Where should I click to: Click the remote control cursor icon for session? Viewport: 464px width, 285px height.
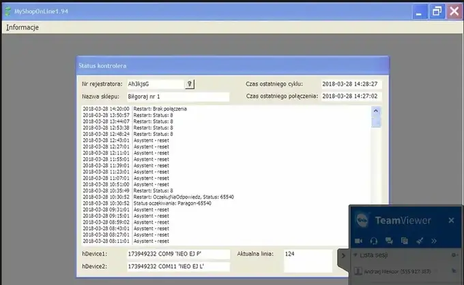click(x=454, y=271)
